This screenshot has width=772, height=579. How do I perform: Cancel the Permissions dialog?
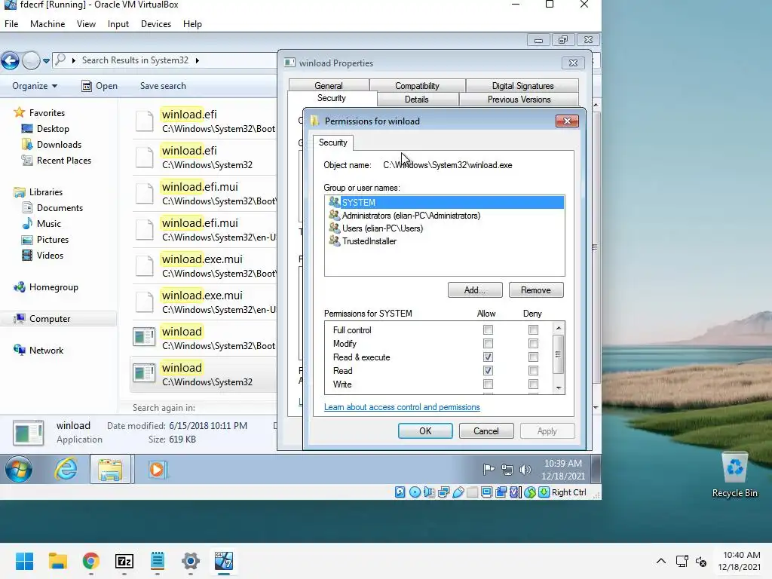tap(486, 430)
